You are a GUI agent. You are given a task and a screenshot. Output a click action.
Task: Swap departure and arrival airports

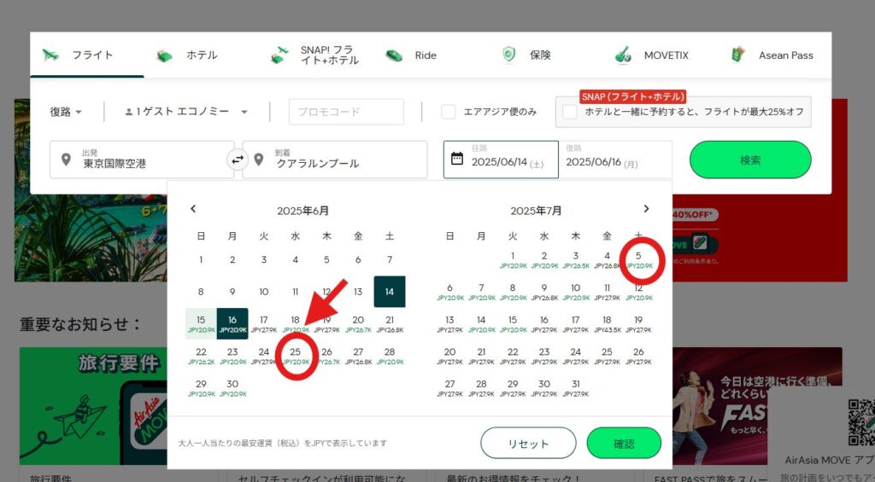tap(238, 160)
